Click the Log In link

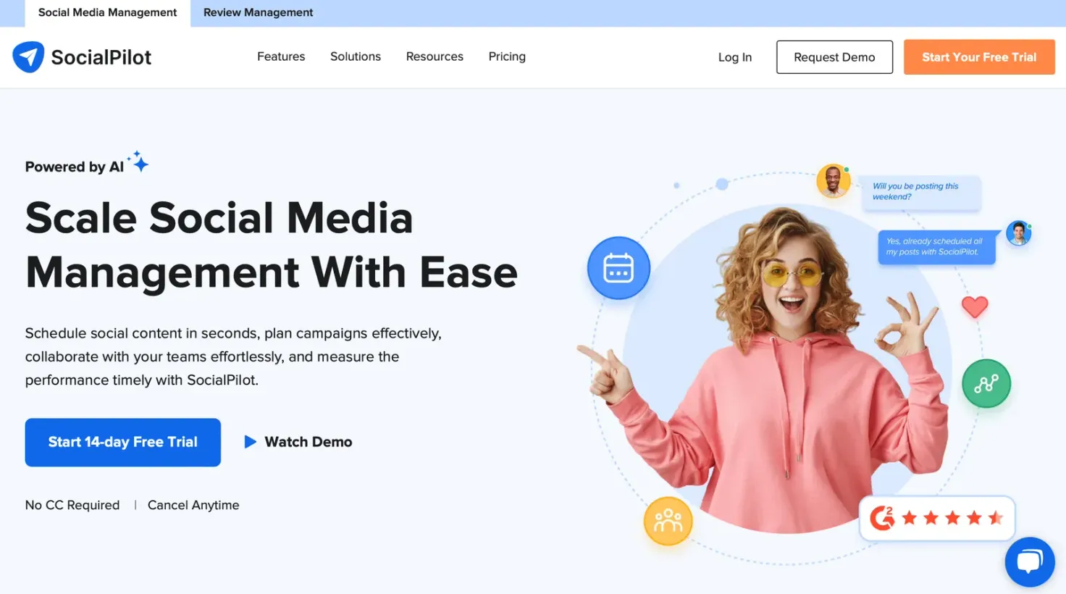pyautogui.click(x=735, y=57)
